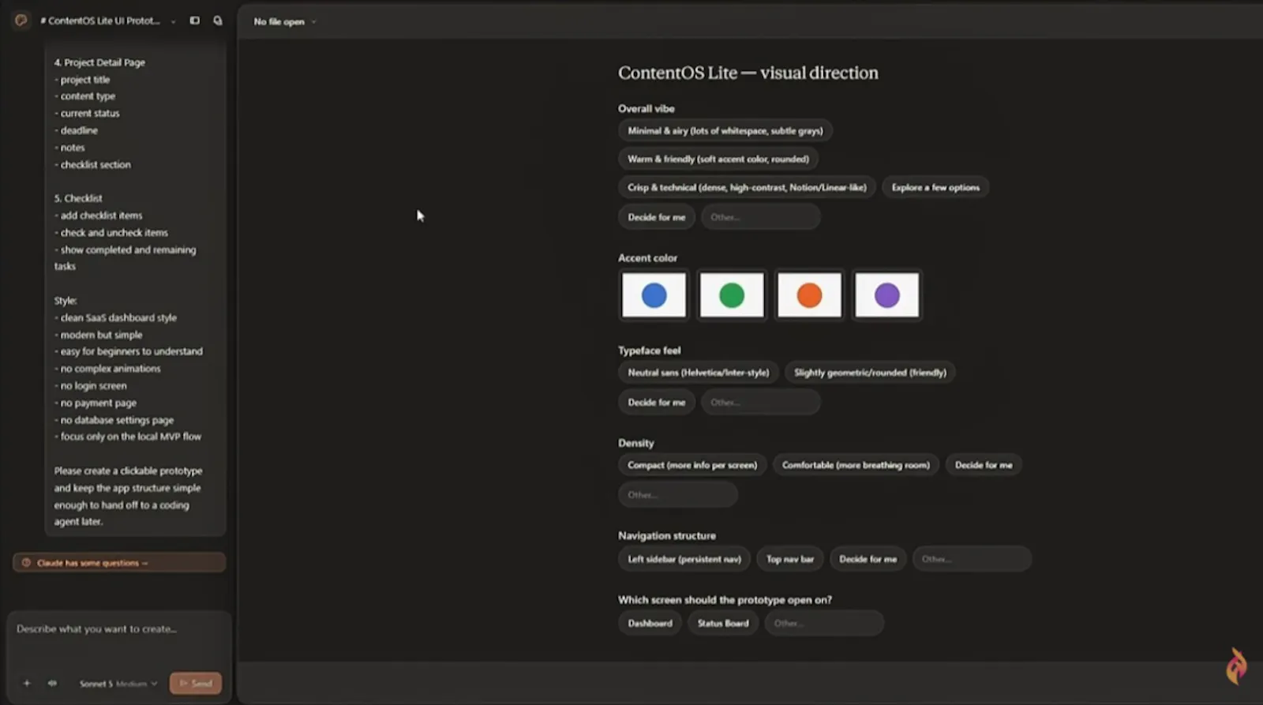Pick Decide for me under Typeface feel
The width and height of the screenshot is (1263, 705).
(656, 403)
